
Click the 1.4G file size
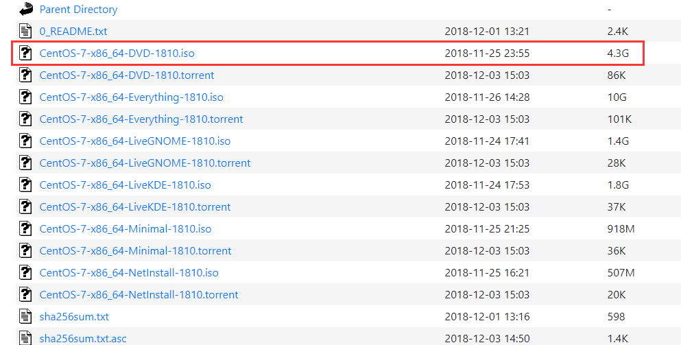click(618, 141)
